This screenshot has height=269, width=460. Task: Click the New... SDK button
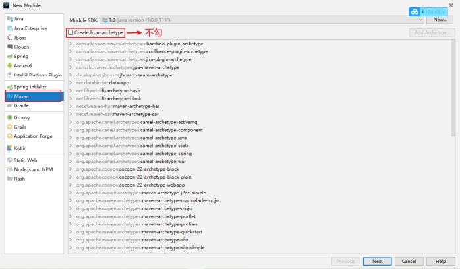tap(440, 20)
